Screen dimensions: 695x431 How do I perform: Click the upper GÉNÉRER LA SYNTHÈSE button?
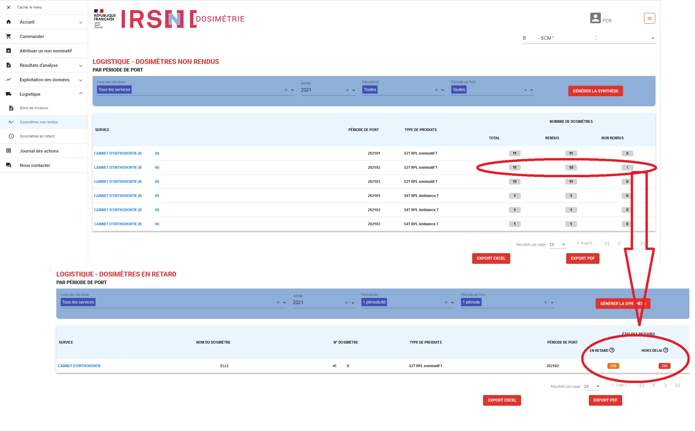point(595,91)
